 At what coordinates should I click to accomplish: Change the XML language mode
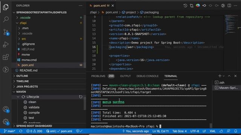(212, 131)
